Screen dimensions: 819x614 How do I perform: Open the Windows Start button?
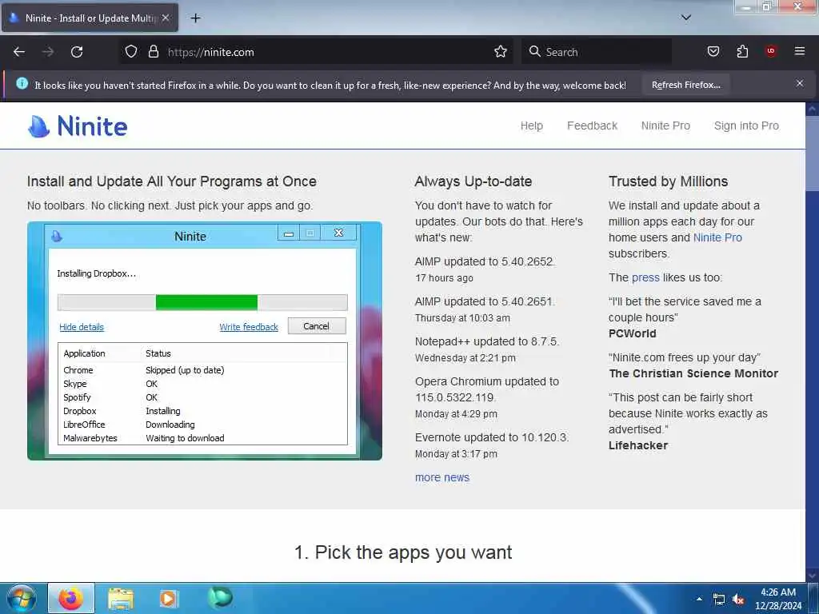point(22,598)
